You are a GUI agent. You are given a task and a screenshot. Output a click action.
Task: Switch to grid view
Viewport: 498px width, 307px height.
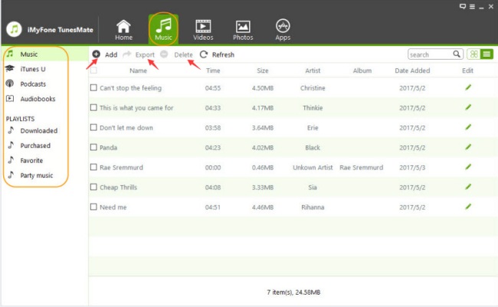[x=473, y=54]
